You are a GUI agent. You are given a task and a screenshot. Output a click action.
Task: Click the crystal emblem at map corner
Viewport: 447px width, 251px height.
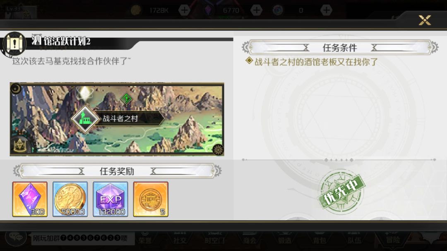pyautogui.click(x=20, y=145)
